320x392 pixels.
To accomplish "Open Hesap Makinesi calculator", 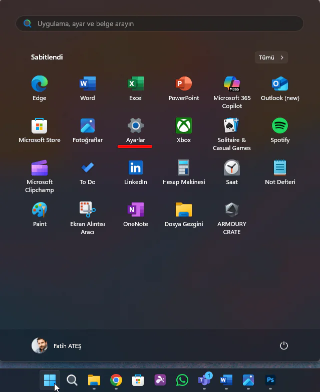I will (183, 172).
